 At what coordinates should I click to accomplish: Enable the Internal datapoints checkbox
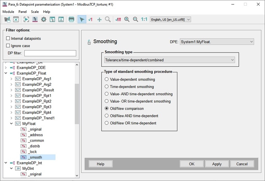[8, 38]
